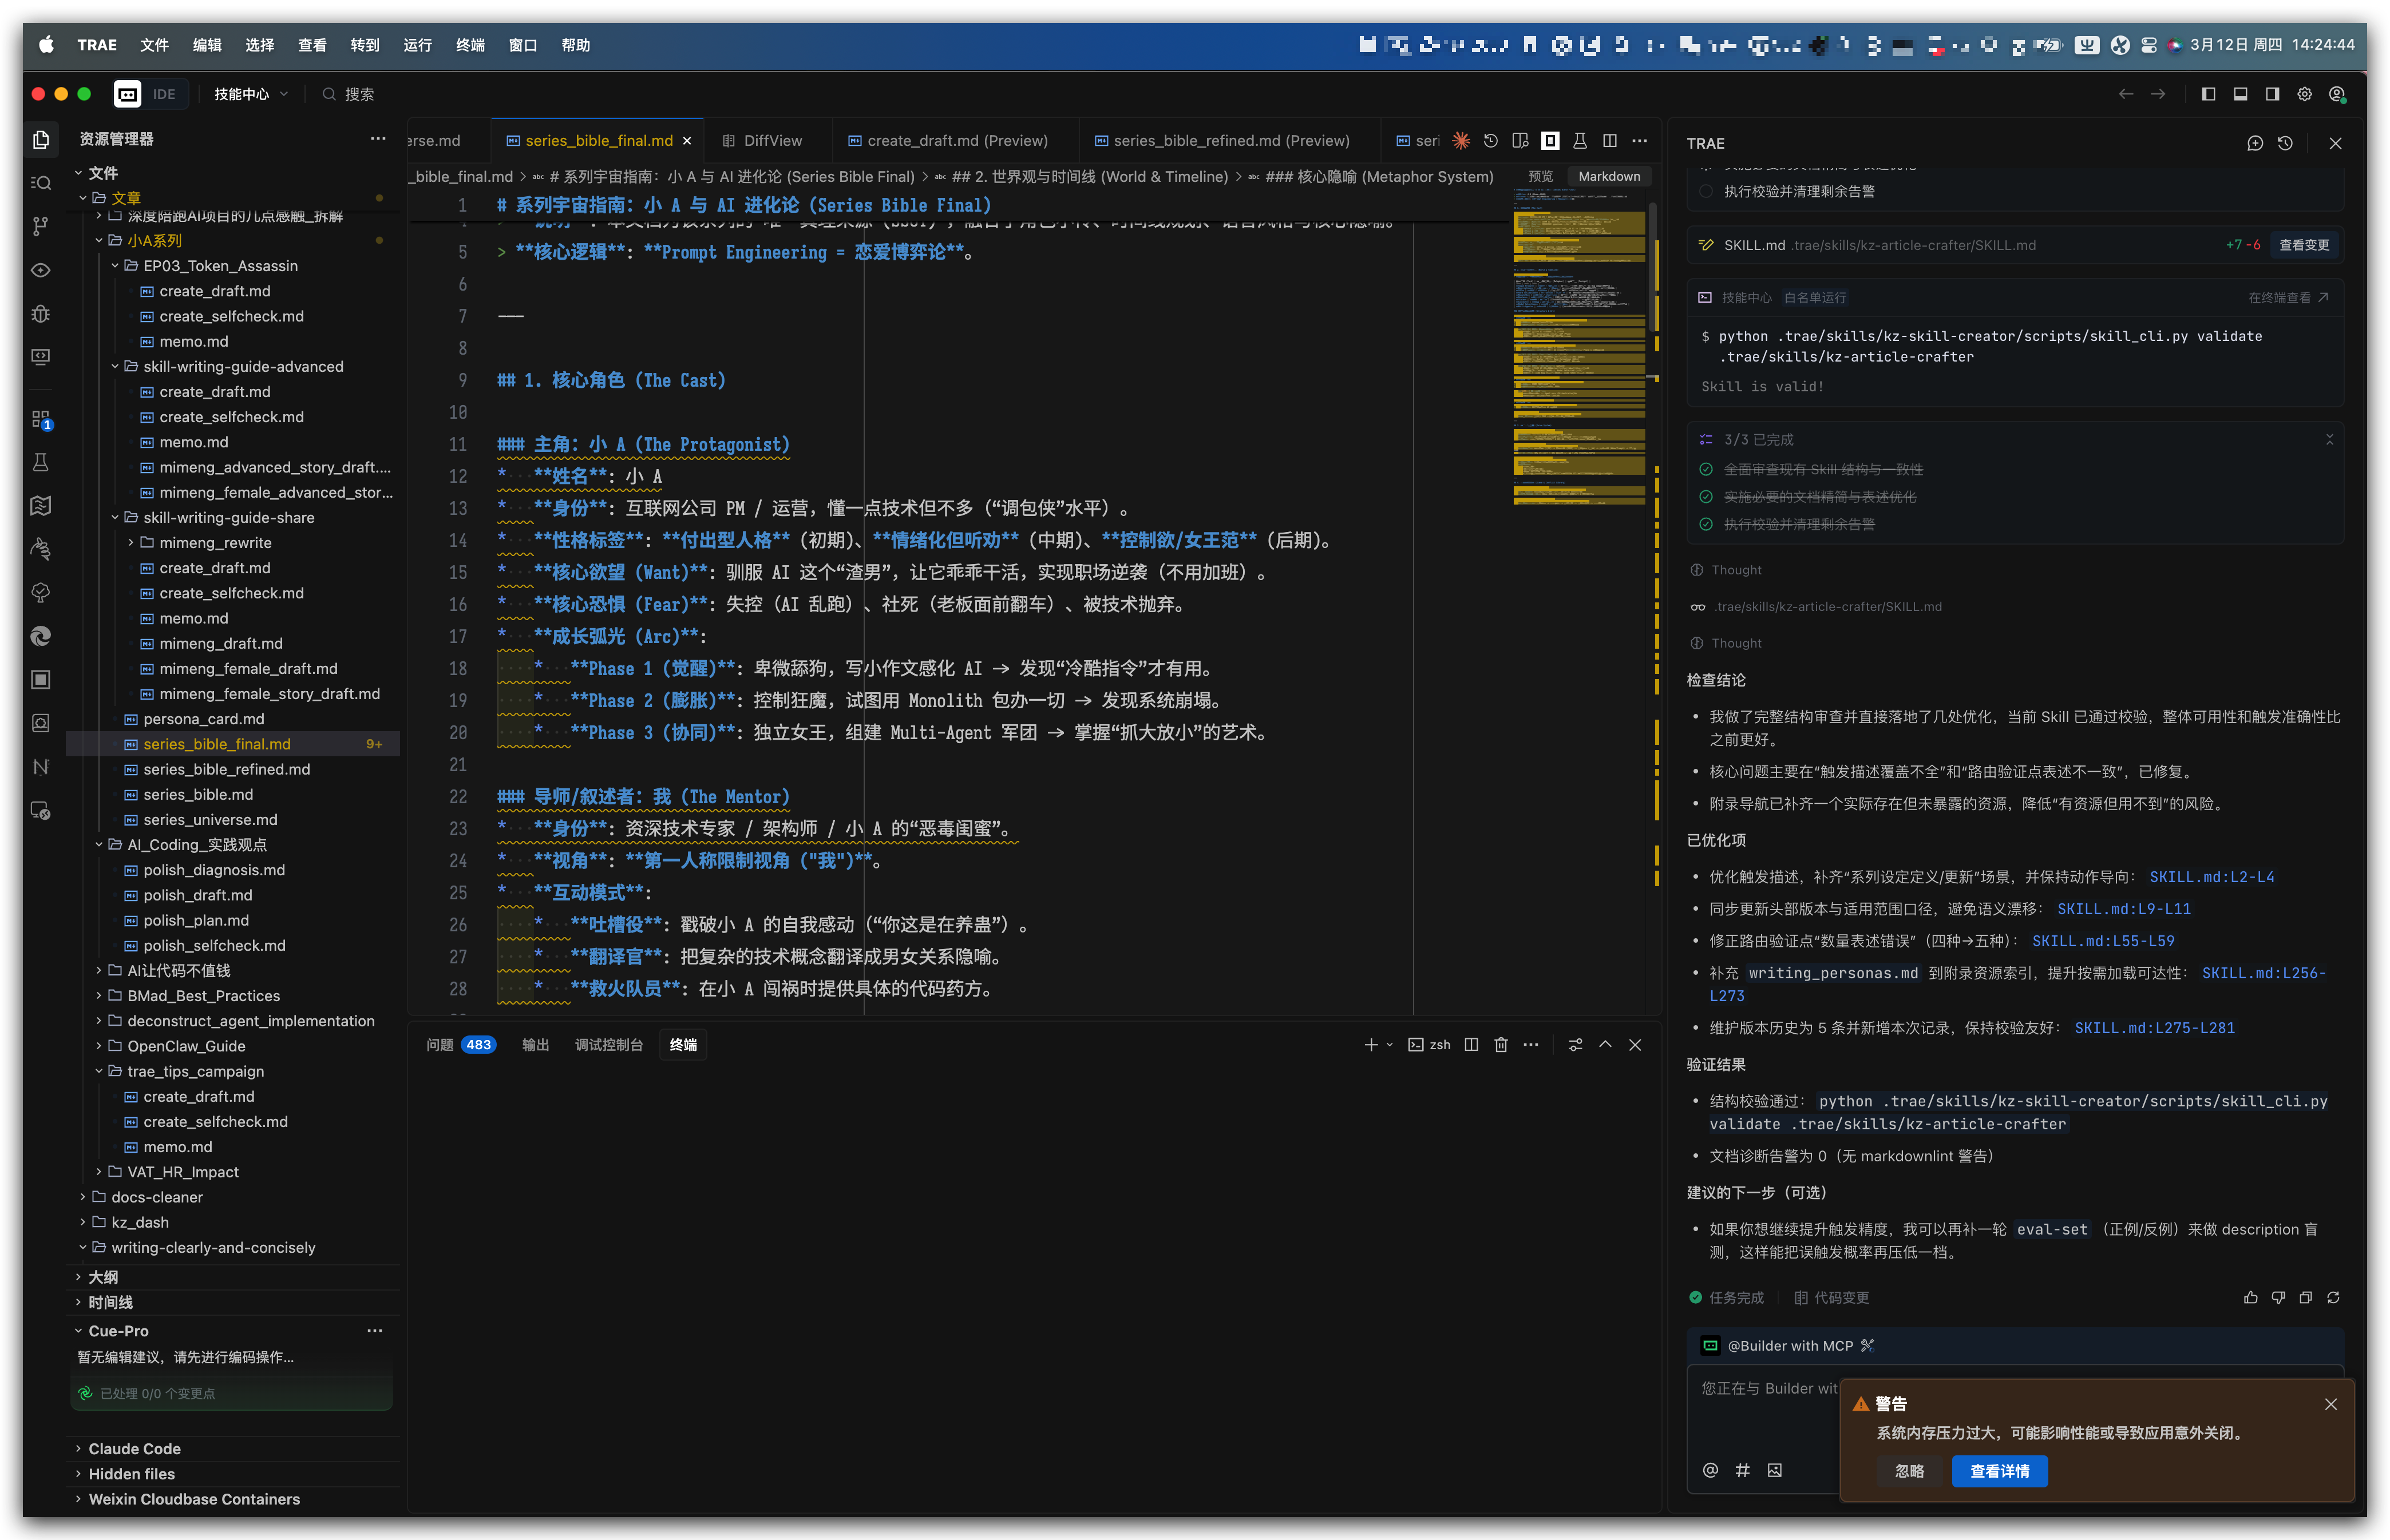Switch editor mode to Markdown
Viewport: 2390px width, 1540px height.
(x=1609, y=176)
